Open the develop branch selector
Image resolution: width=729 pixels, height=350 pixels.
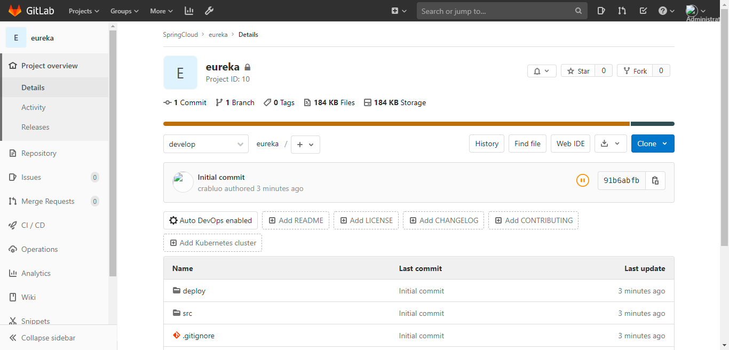(x=206, y=144)
